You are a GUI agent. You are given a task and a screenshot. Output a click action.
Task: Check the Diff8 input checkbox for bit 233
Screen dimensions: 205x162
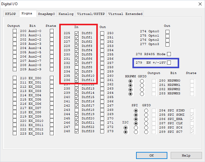click(77, 67)
